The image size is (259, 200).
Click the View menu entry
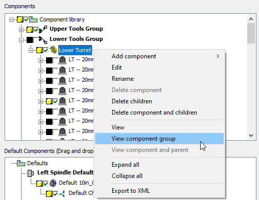pyautogui.click(x=159, y=127)
